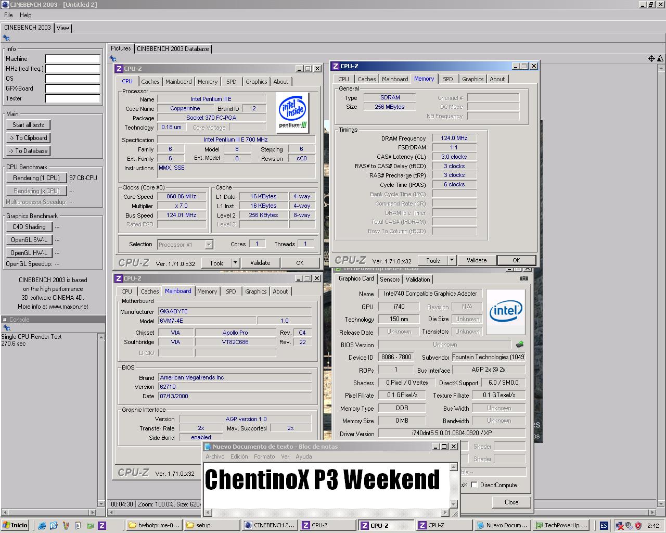The image size is (666, 533).
Task: Click the network tray icon
Action: coord(619,525)
